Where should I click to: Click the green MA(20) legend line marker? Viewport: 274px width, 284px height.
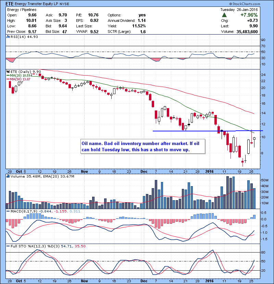point(8,76)
